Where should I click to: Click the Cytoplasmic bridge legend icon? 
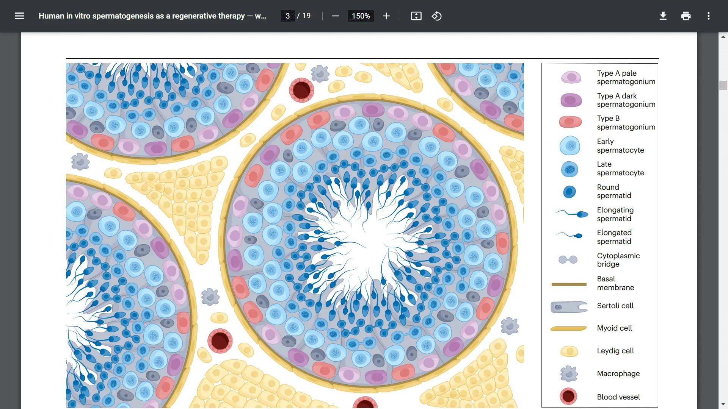point(568,259)
